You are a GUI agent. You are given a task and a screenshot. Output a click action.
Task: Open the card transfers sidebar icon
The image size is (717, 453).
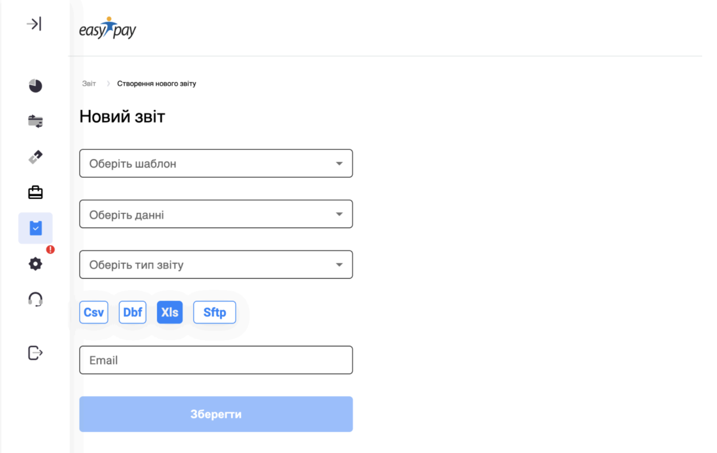(x=35, y=121)
